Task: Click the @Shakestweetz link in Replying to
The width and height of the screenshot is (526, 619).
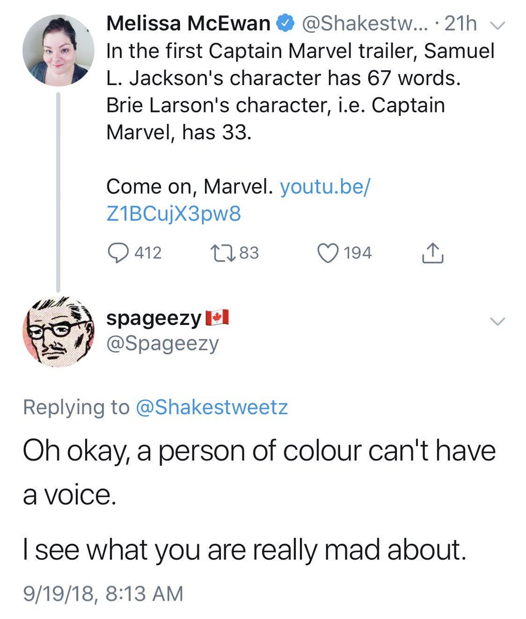Action: pyautogui.click(x=212, y=408)
